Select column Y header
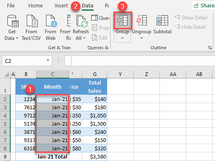 120,74
